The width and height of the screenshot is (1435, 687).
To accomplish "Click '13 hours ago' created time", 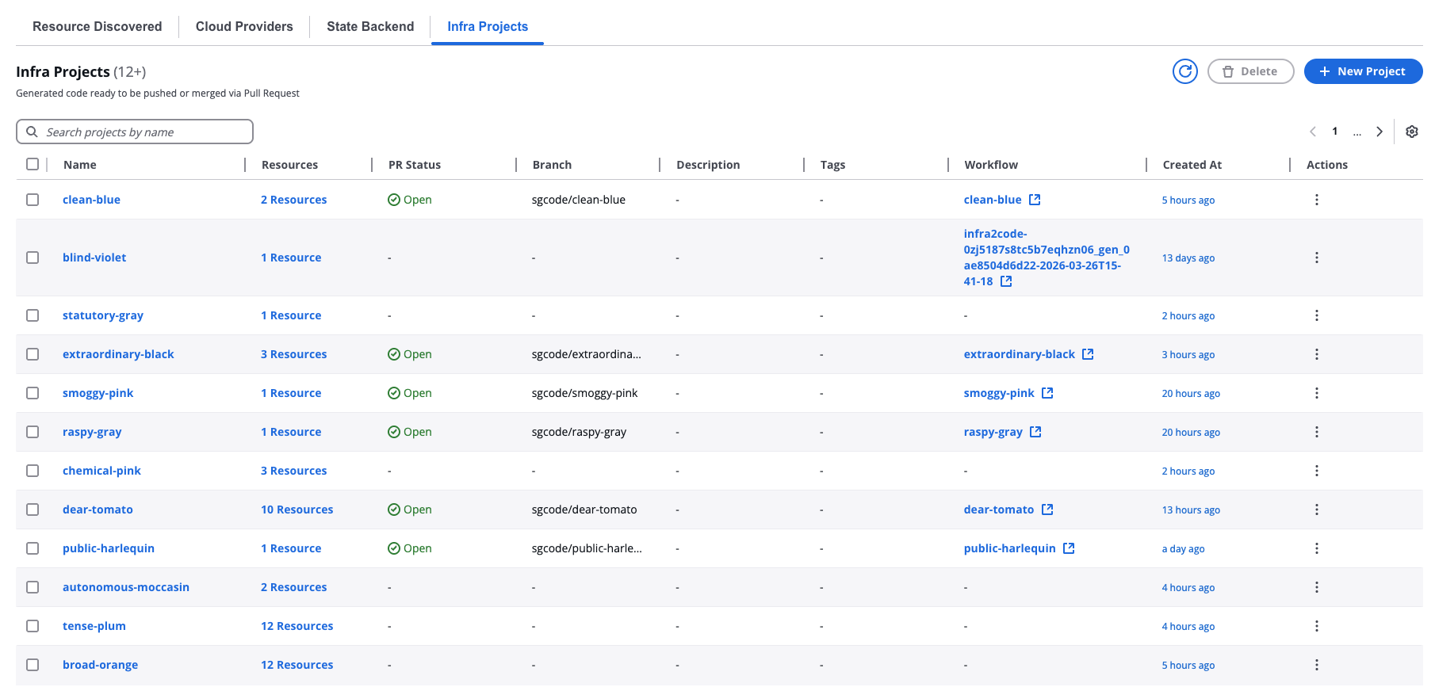I will 1191,510.
